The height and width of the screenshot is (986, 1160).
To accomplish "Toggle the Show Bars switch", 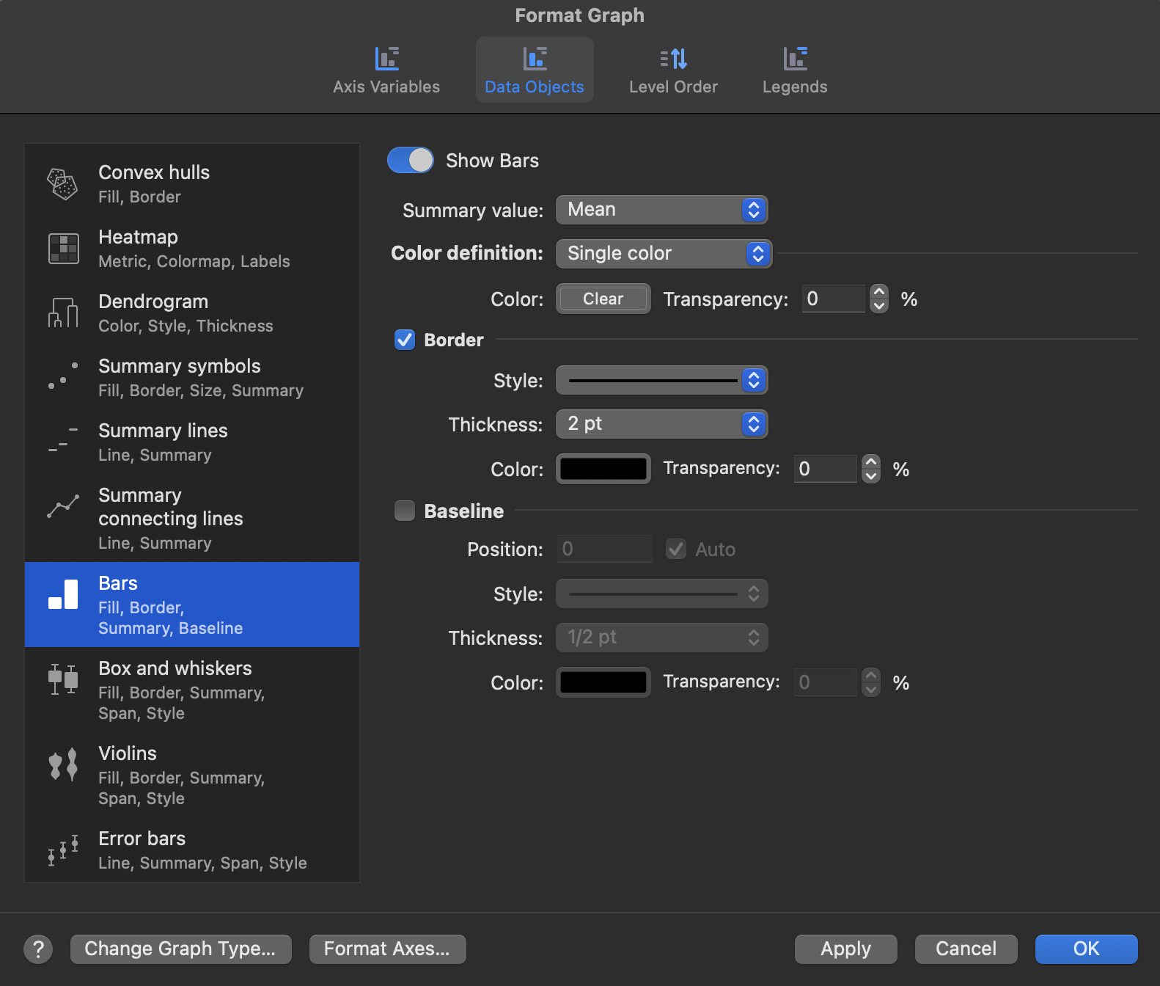I will point(411,160).
